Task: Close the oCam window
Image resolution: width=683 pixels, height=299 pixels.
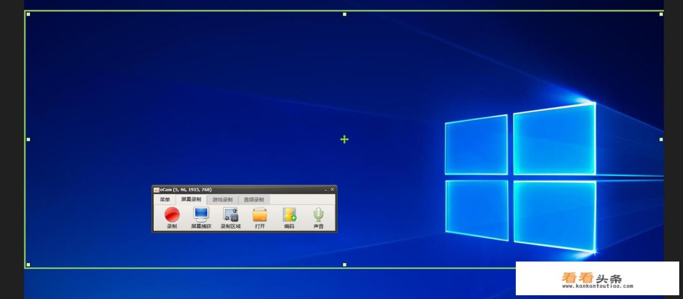Action: click(x=332, y=189)
